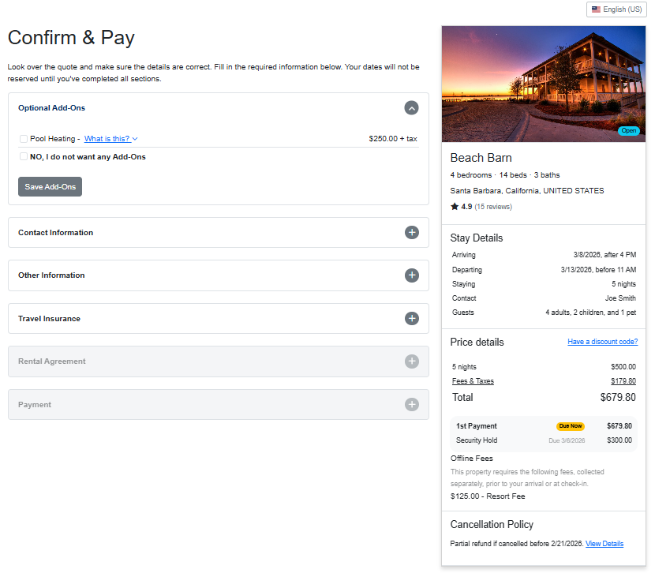Viewport: 655px width, 573px height.
Task: Open the Travel Insurance section header
Action: coord(49,319)
